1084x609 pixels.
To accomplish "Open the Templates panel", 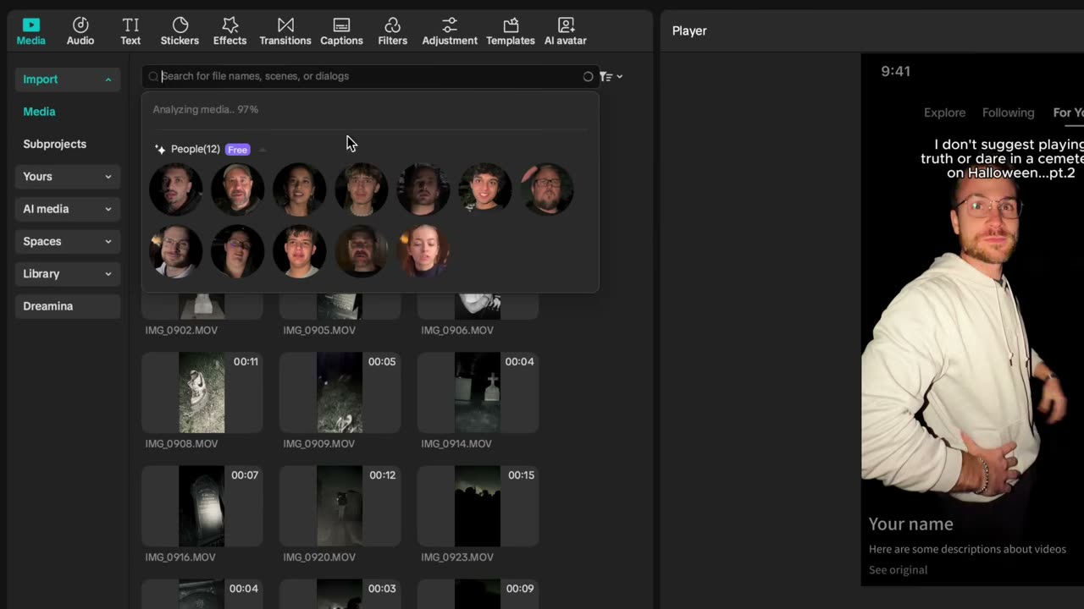I will click(x=510, y=30).
